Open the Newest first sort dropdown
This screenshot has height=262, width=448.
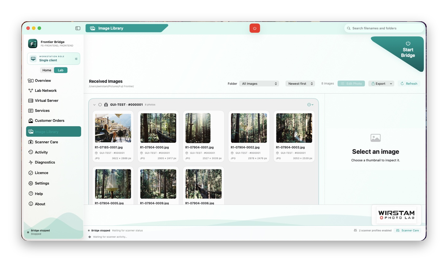coord(300,84)
